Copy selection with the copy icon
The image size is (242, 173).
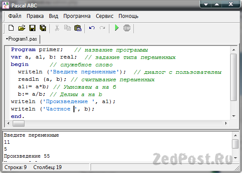tap(67, 28)
